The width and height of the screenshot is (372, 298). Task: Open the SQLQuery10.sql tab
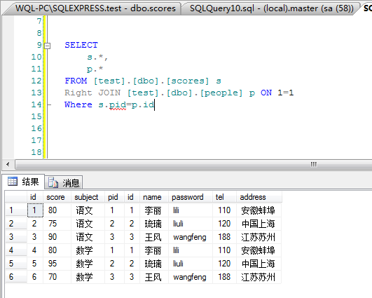pyautogui.click(x=271, y=8)
